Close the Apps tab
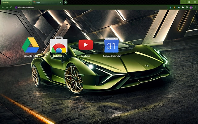This screenshot has height=124, width=198. pos(61,2)
